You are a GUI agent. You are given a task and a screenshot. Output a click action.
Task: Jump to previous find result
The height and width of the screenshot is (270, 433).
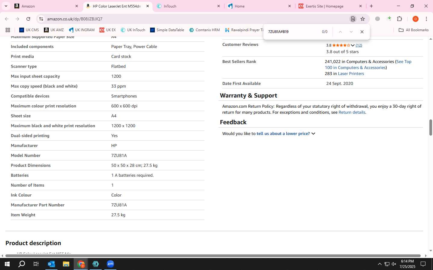click(340, 32)
